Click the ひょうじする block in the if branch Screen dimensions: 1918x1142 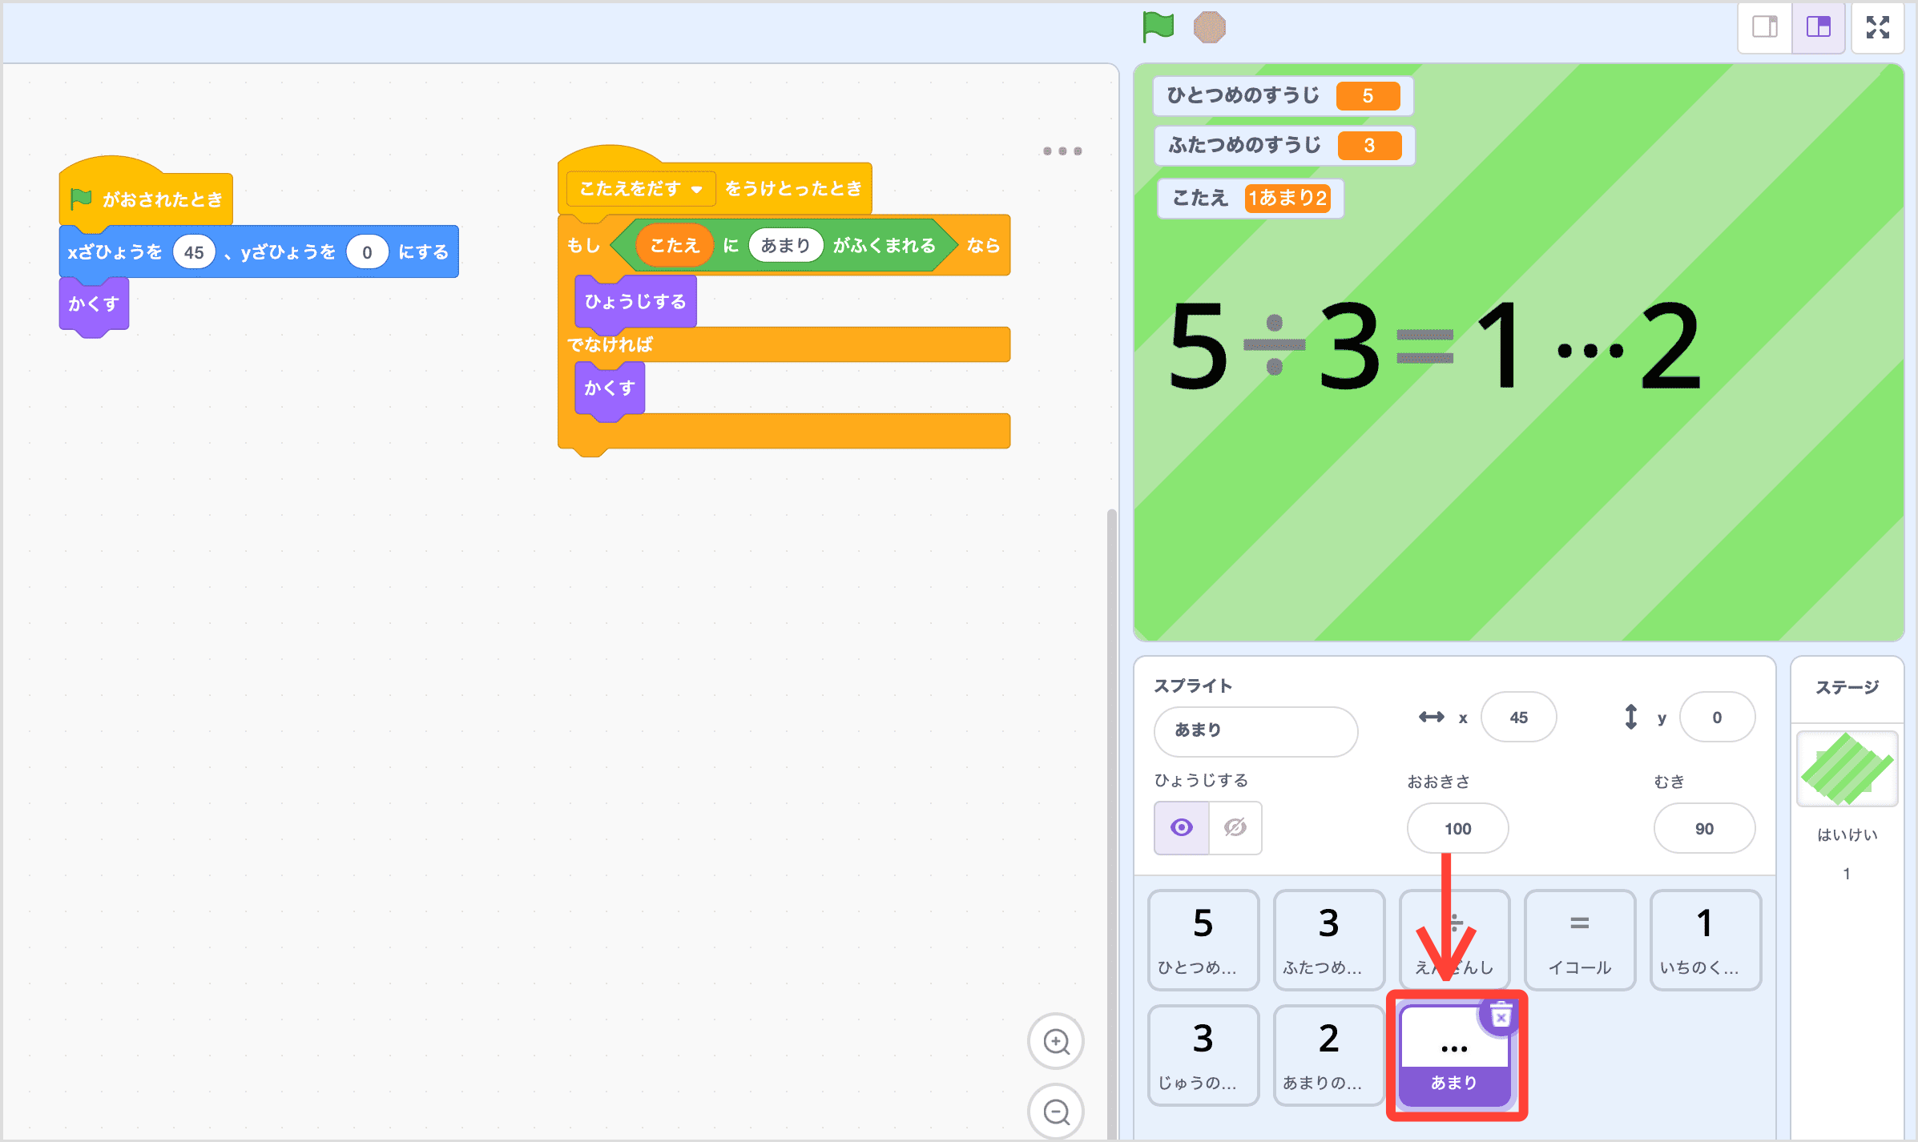pyautogui.click(x=635, y=302)
